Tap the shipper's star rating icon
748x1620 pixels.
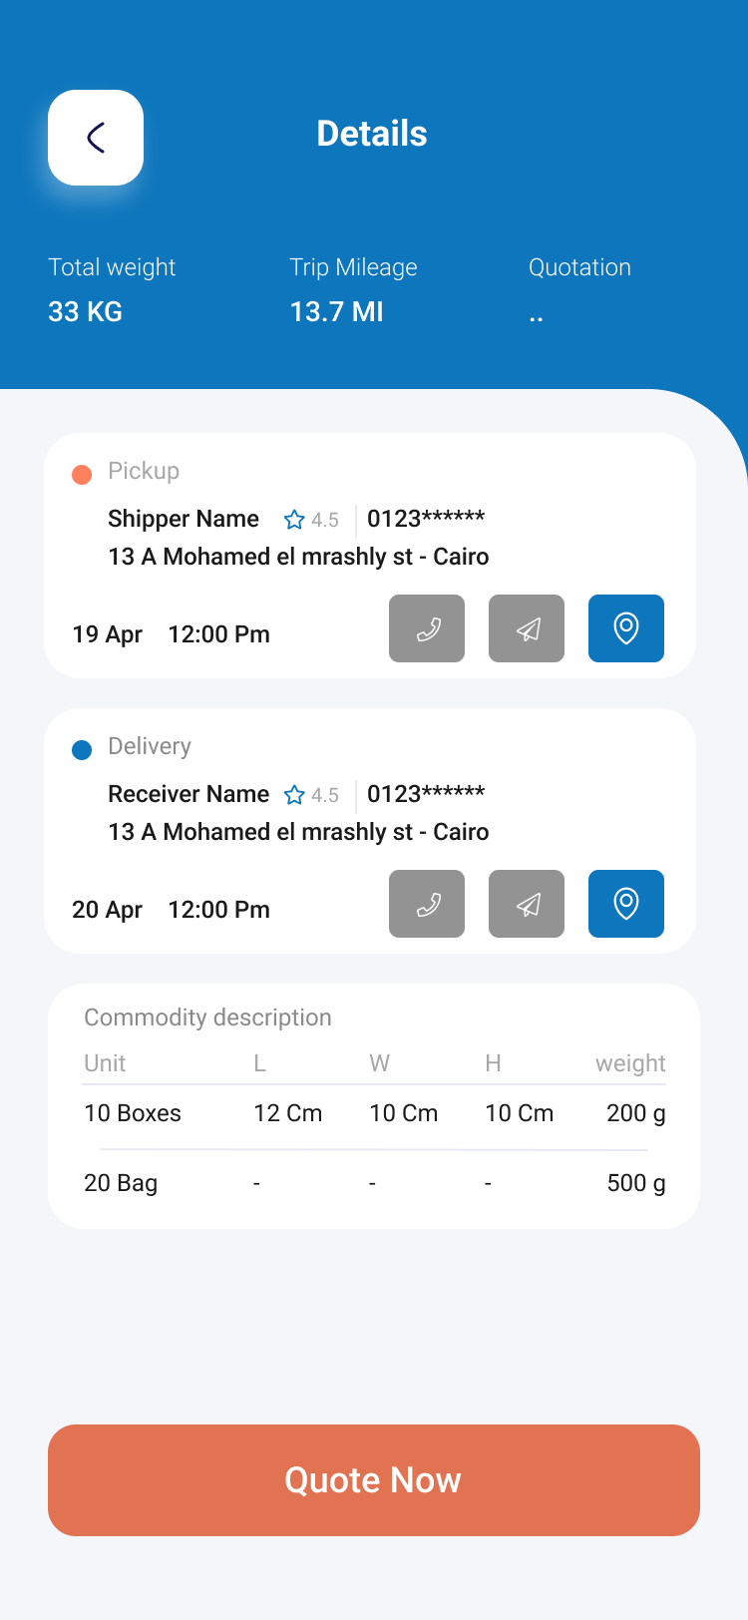pos(294,520)
